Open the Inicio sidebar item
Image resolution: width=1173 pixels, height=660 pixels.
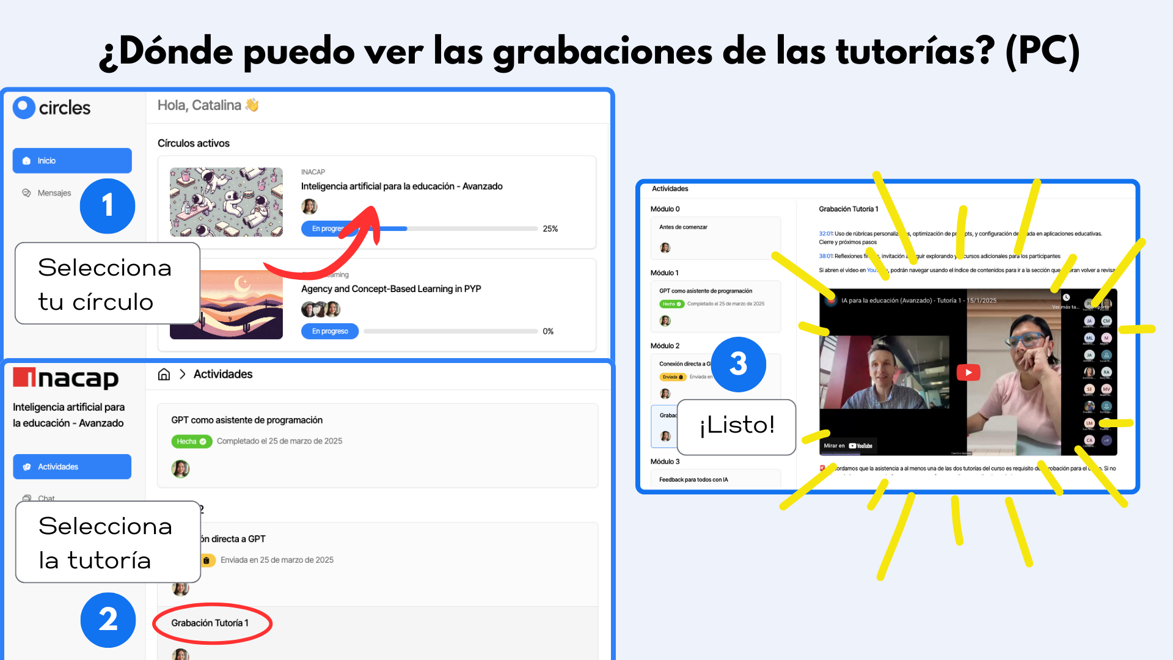pyautogui.click(x=72, y=161)
